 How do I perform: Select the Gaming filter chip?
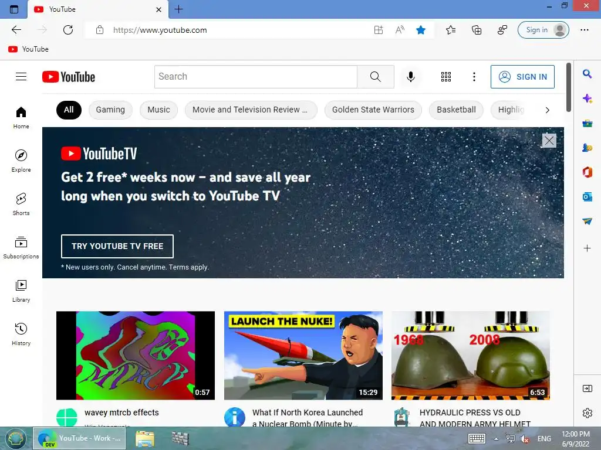tap(110, 110)
